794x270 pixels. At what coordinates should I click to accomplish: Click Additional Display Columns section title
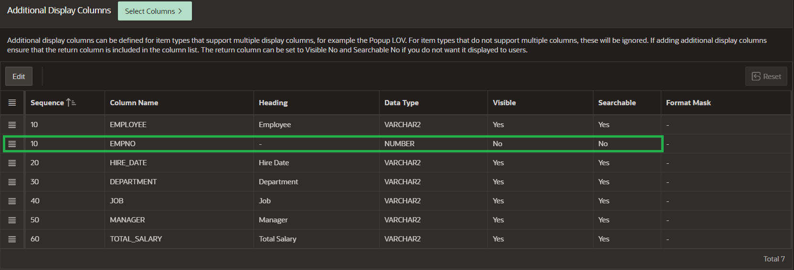(59, 10)
